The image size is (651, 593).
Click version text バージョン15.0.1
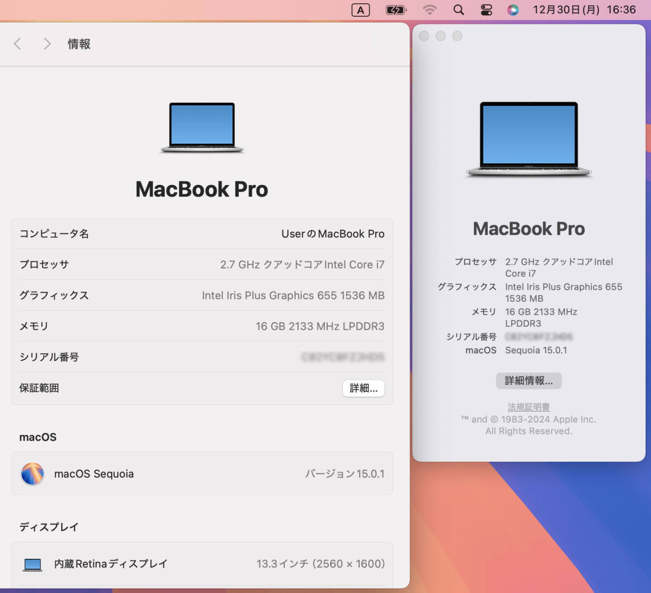[344, 474]
